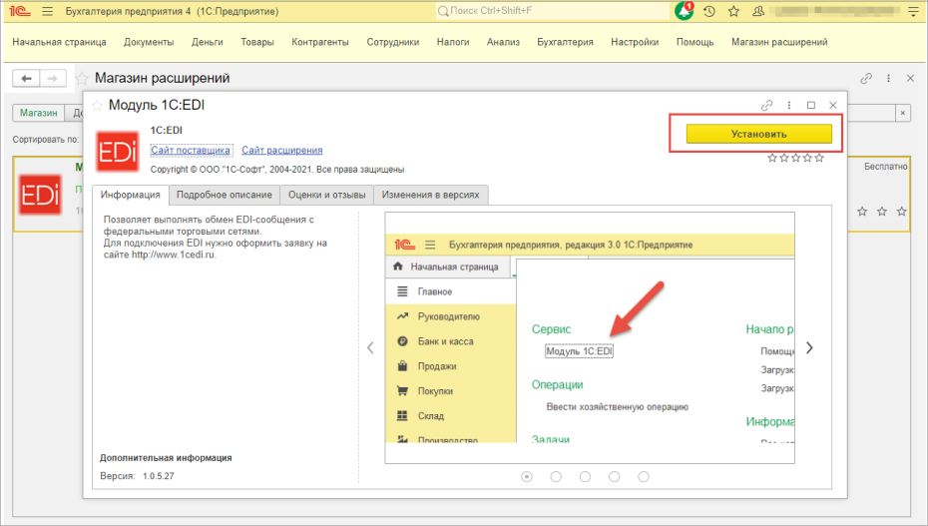Open the notifications bell icon
928x526 pixels.
click(x=685, y=11)
